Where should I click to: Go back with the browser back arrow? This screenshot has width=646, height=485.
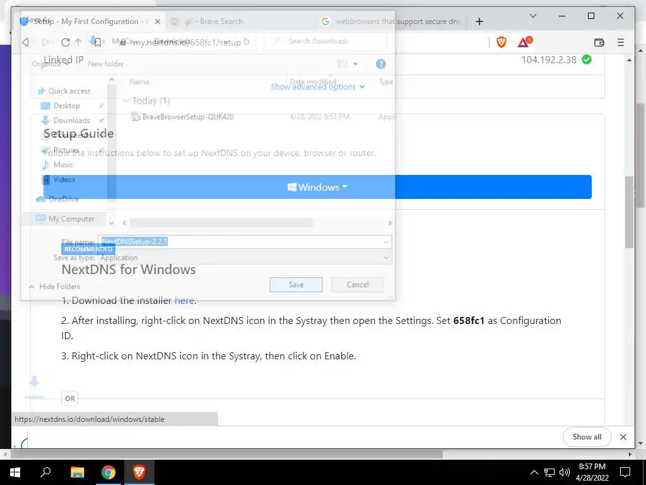coord(26,42)
